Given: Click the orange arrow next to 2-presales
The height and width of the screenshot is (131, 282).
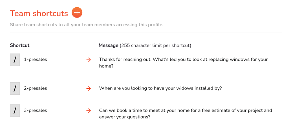Looking at the screenshot, I should (89, 89).
